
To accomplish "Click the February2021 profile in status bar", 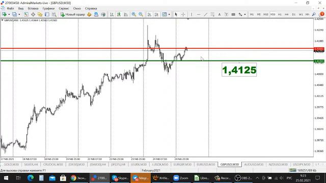I will click(151, 170).
